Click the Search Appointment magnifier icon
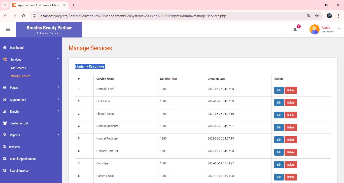Screen dimensions: 344x183 (4, 159)
